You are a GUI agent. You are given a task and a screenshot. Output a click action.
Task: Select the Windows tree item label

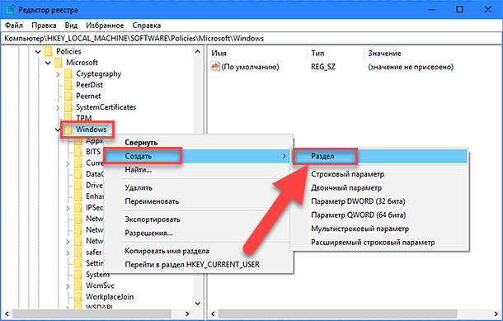91,130
